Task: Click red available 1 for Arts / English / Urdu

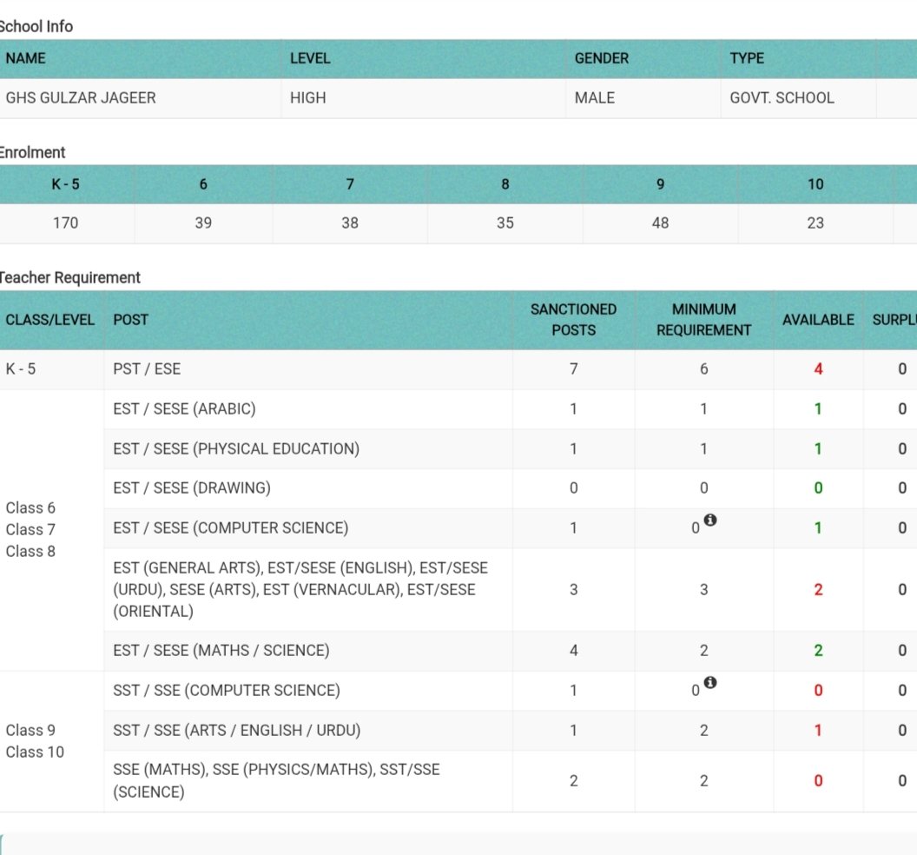Action: point(818,731)
